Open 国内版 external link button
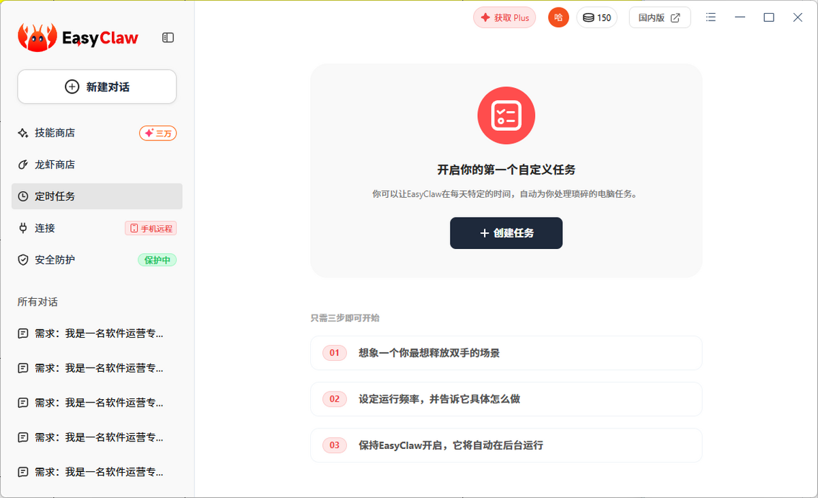 (659, 18)
